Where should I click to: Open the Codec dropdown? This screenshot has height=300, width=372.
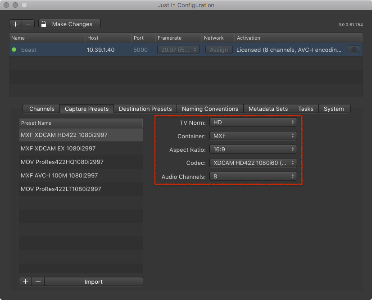(x=253, y=163)
